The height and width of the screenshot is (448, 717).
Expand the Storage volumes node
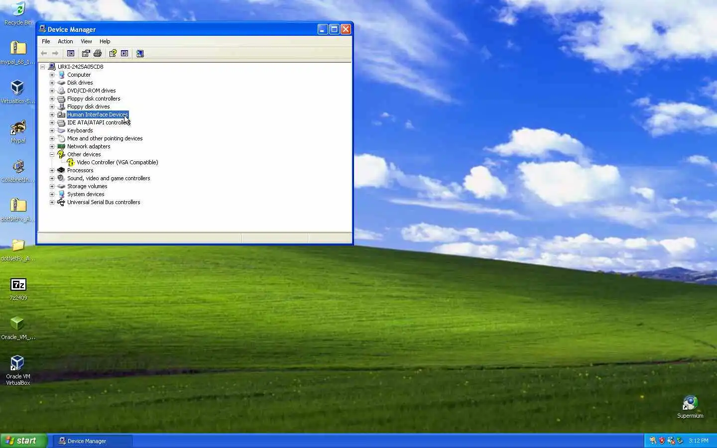[52, 186]
